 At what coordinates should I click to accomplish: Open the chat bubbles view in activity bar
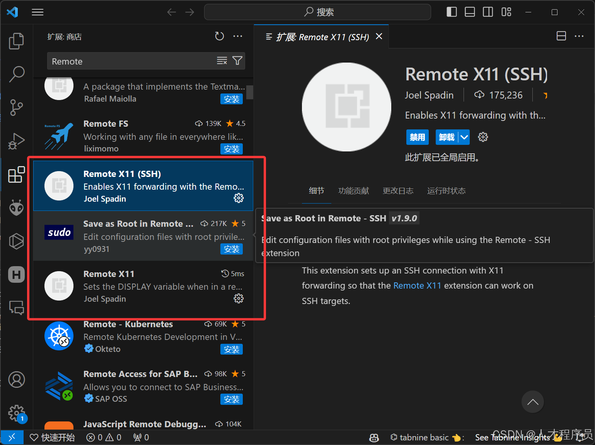pos(16,308)
